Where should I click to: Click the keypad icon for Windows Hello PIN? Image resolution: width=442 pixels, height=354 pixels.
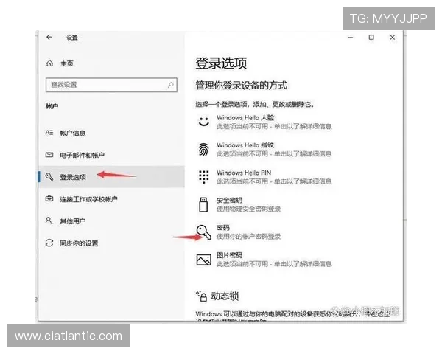coord(204,177)
